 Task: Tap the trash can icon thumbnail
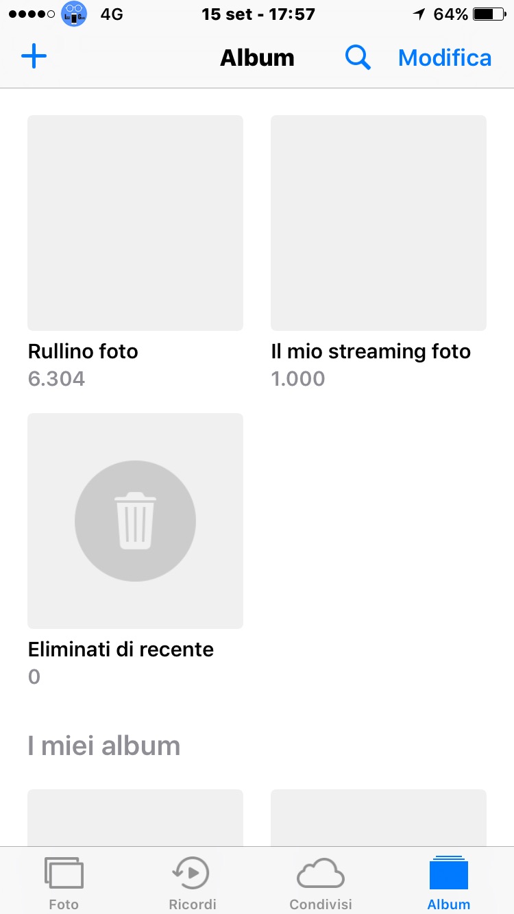pos(135,521)
